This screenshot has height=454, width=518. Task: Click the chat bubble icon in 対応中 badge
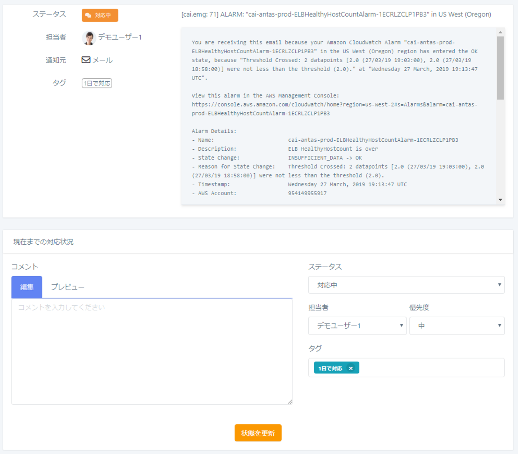[88, 15]
